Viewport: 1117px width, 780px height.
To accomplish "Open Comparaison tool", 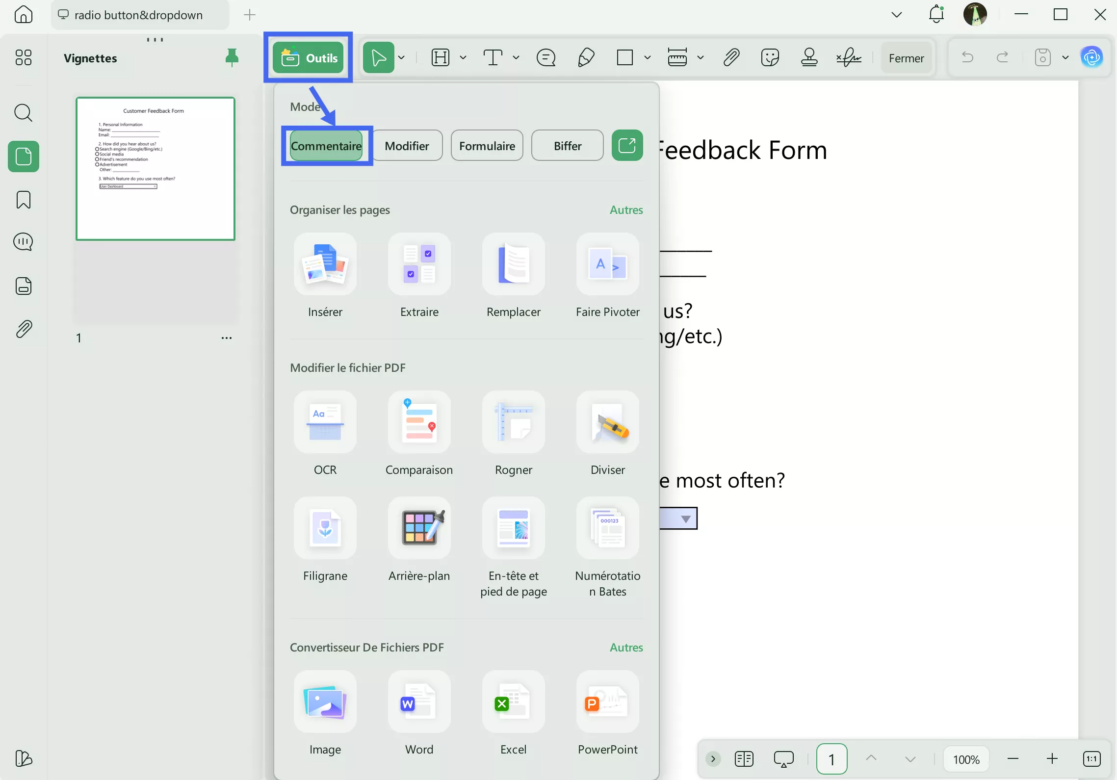I will point(419,422).
